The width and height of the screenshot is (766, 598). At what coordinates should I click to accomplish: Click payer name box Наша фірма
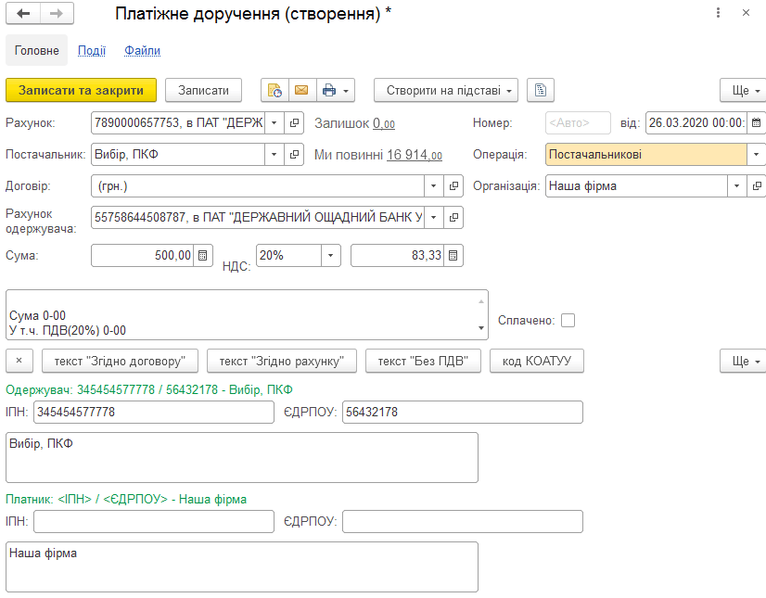242,566
